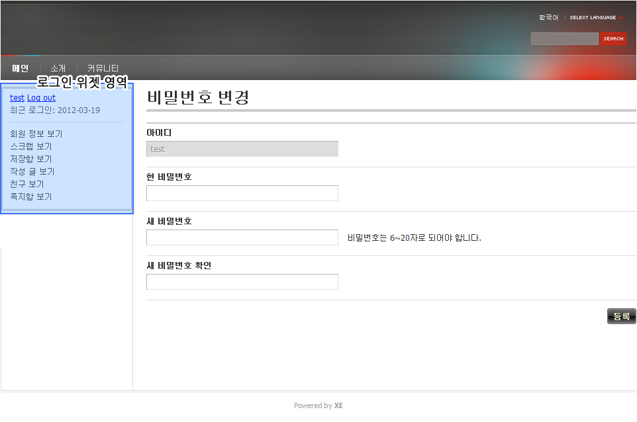Open the SELECT LANGUAGE dropdown
This screenshot has height=422, width=637.
(x=595, y=18)
